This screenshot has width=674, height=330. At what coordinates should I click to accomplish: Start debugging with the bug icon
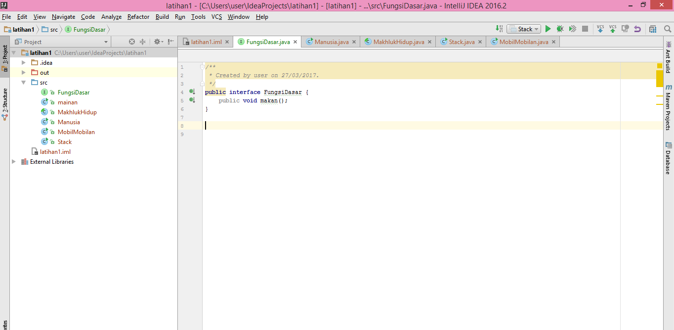[x=560, y=29]
